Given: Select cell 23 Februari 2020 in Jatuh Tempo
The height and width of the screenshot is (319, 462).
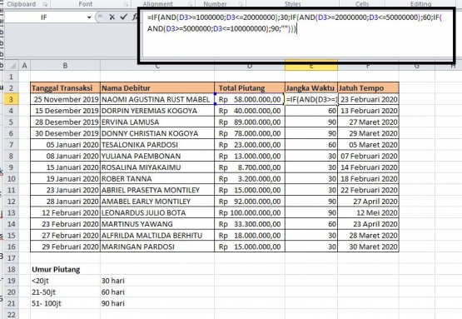Looking at the screenshot, I should tap(368, 99).
